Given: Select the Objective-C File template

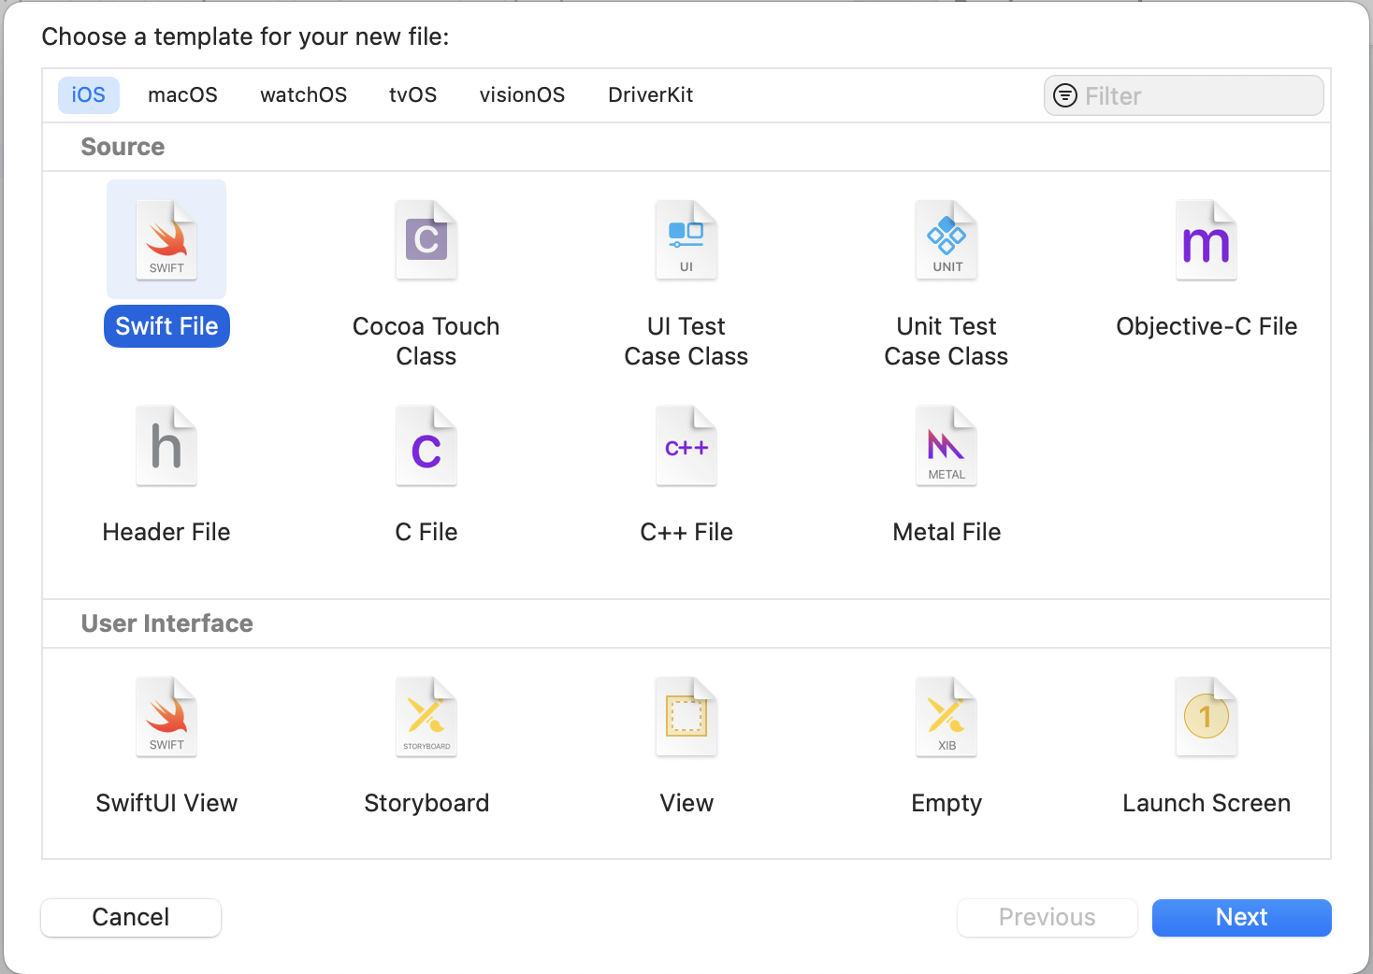Looking at the screenshot, I should pos(1207,239).
